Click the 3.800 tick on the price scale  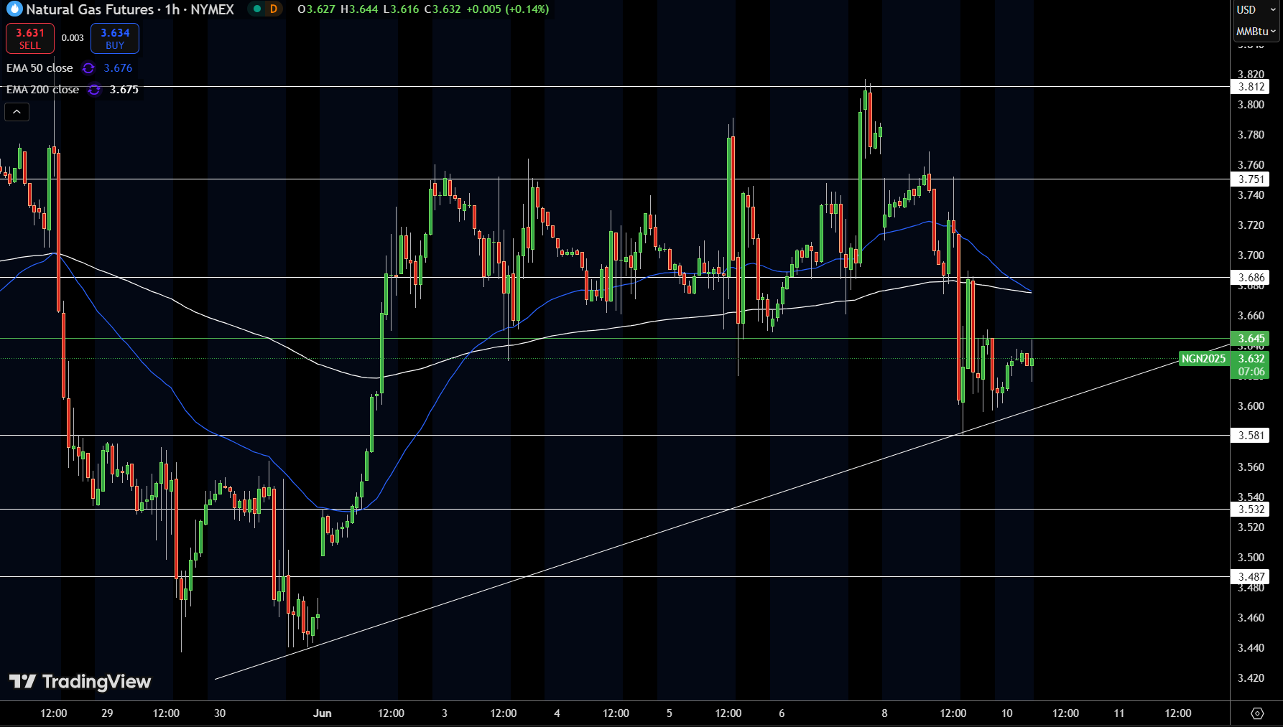click(x=1251, y=105)
